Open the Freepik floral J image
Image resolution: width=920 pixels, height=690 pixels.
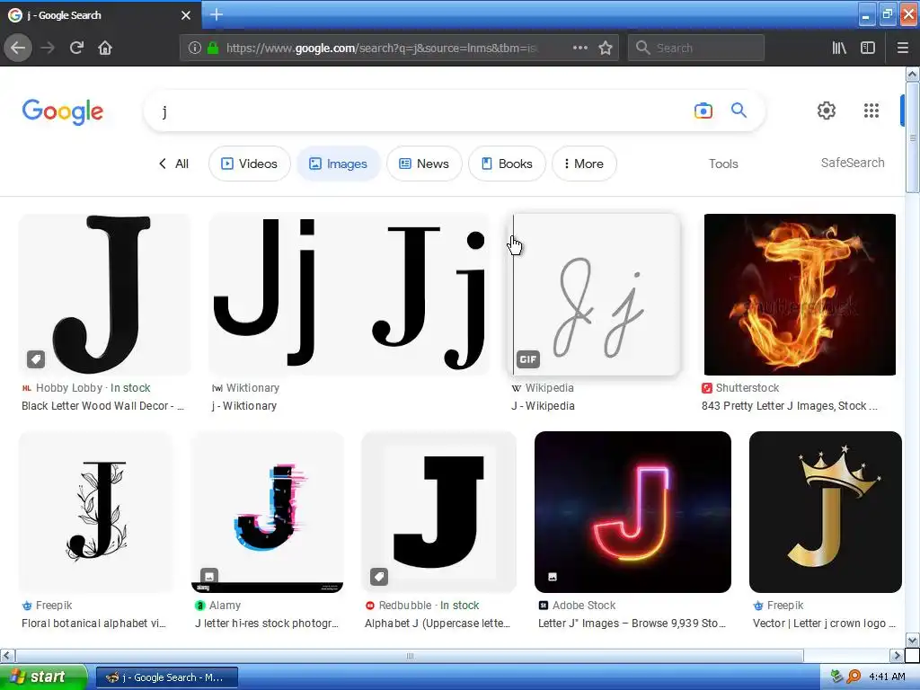click(x=95, y=512)
